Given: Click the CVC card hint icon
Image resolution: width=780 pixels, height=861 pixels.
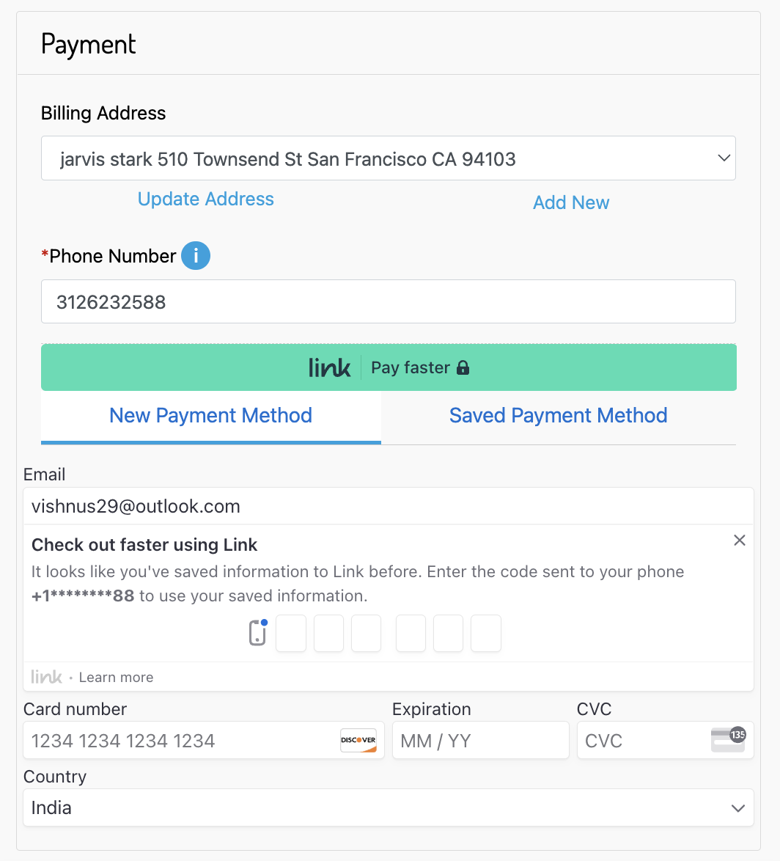Looking at the screenshot, I should [x=728, y=739].
